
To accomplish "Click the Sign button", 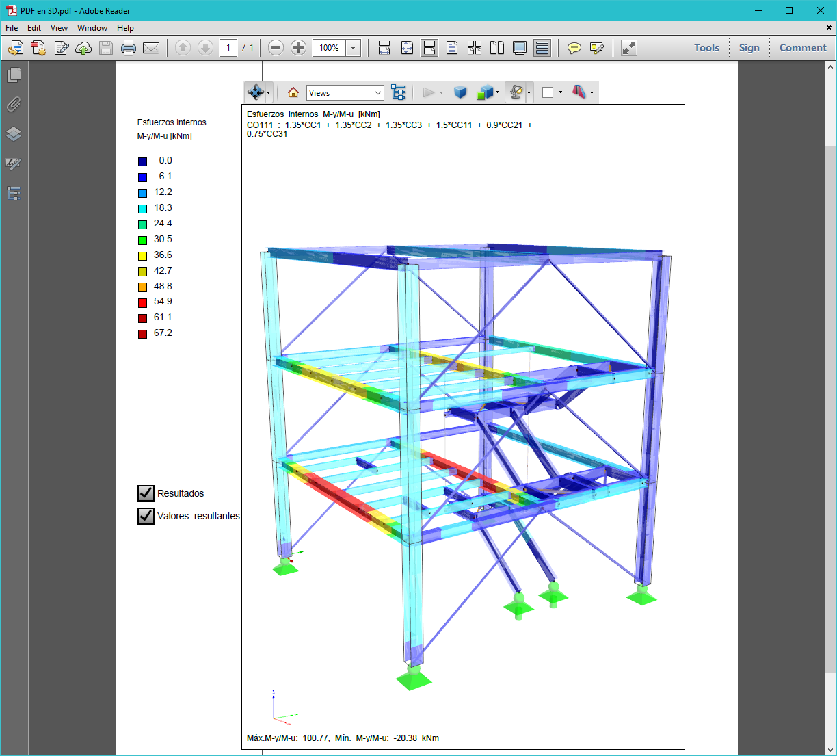I will click(749, 48).
